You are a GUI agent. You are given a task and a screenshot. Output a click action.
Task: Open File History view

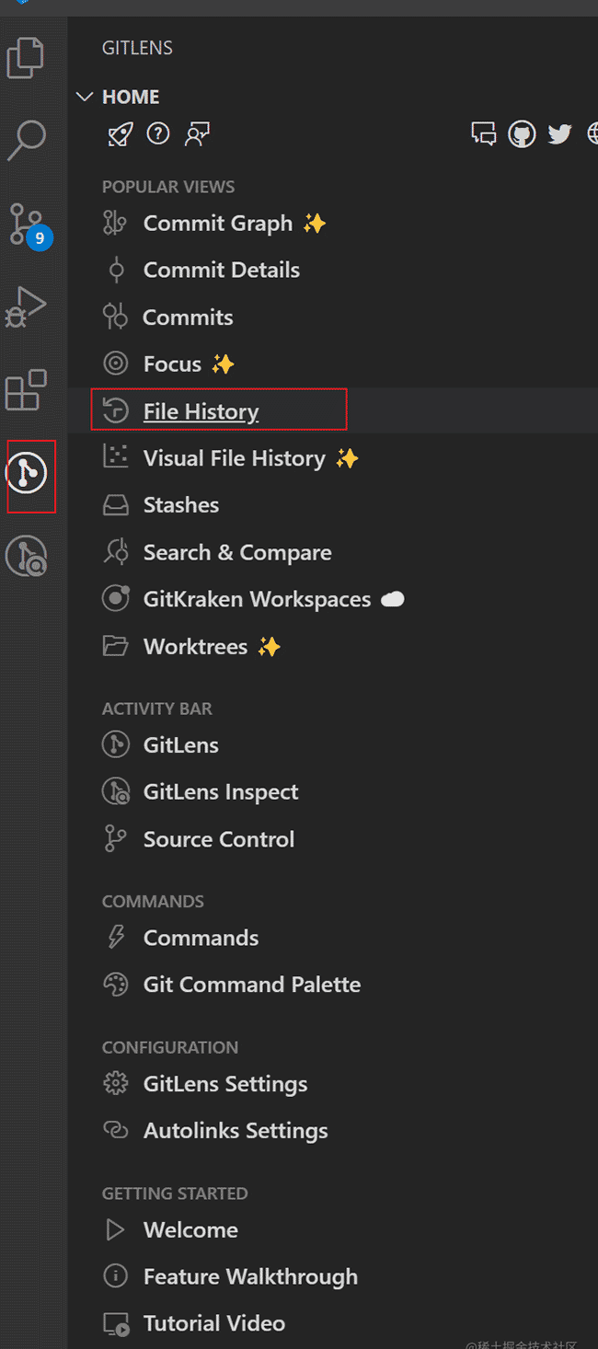201,411
